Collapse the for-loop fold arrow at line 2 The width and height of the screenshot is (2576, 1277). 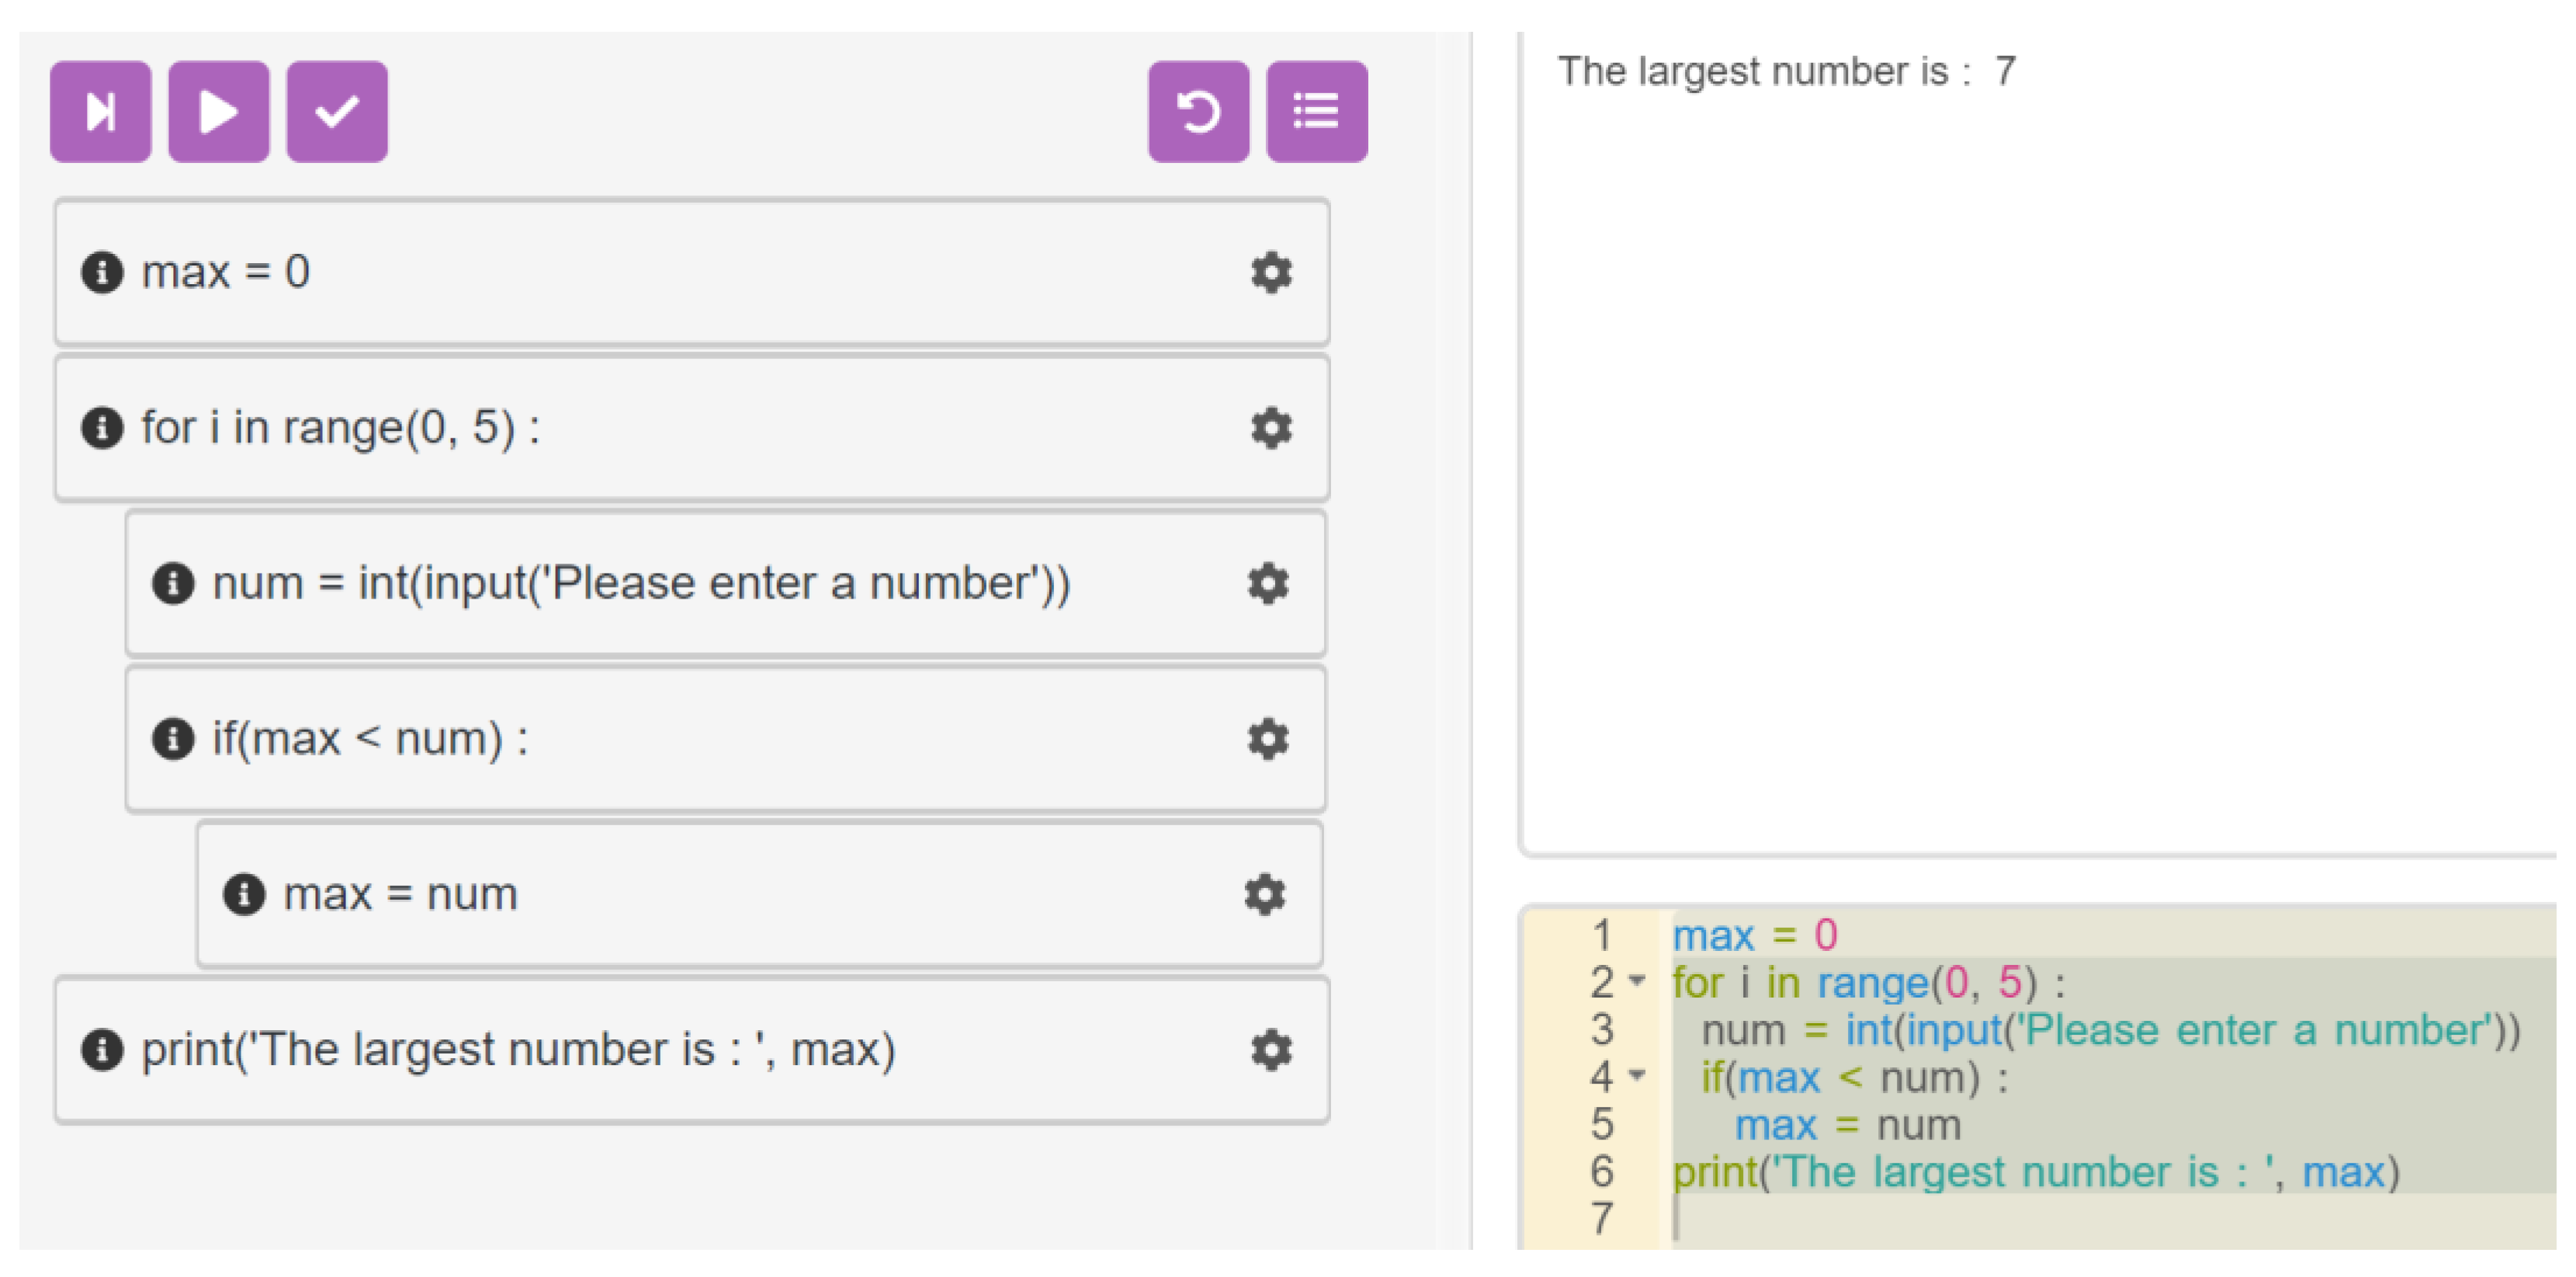tap(1637, 981)
